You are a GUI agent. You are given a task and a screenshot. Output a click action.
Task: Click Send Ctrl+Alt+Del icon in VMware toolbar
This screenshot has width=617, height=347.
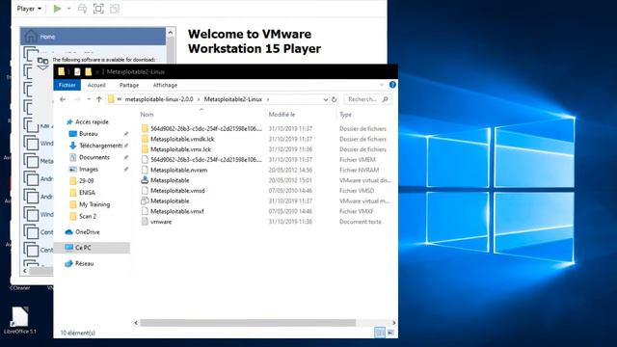coord(82,9)
